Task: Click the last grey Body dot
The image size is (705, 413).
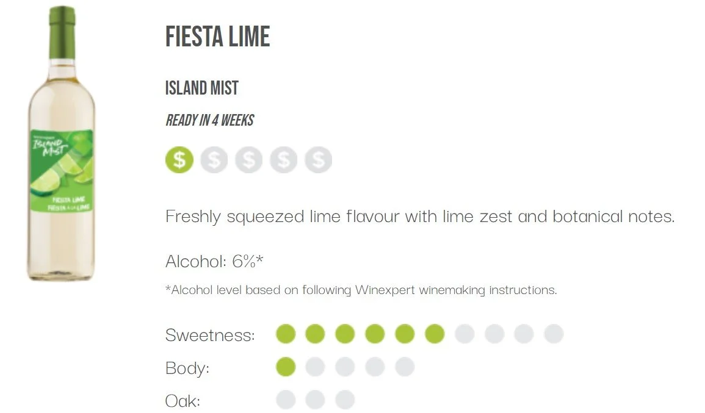Action: pos(405,367)
